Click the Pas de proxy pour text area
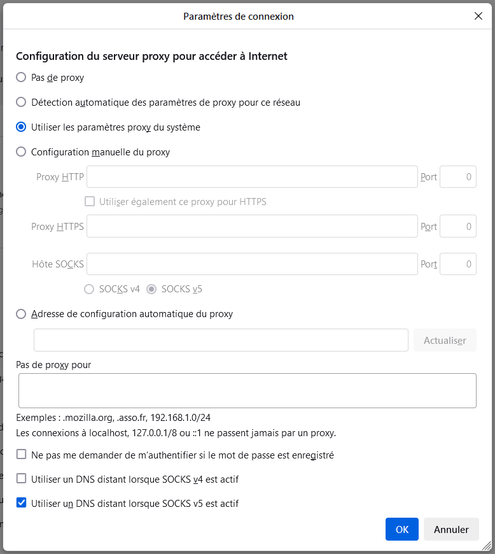Screen dimensions: 495x554 pos(247,390)
